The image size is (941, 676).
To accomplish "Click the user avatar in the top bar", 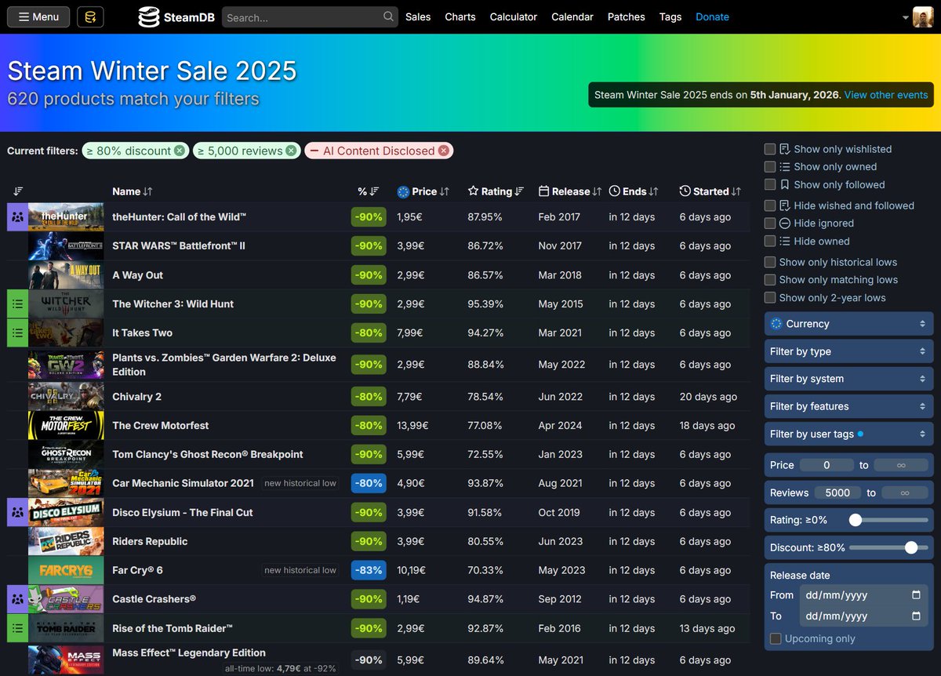I will tap(923, 16).
